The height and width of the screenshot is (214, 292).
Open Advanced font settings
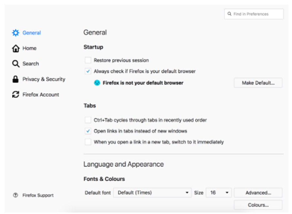tap(258, 193)
